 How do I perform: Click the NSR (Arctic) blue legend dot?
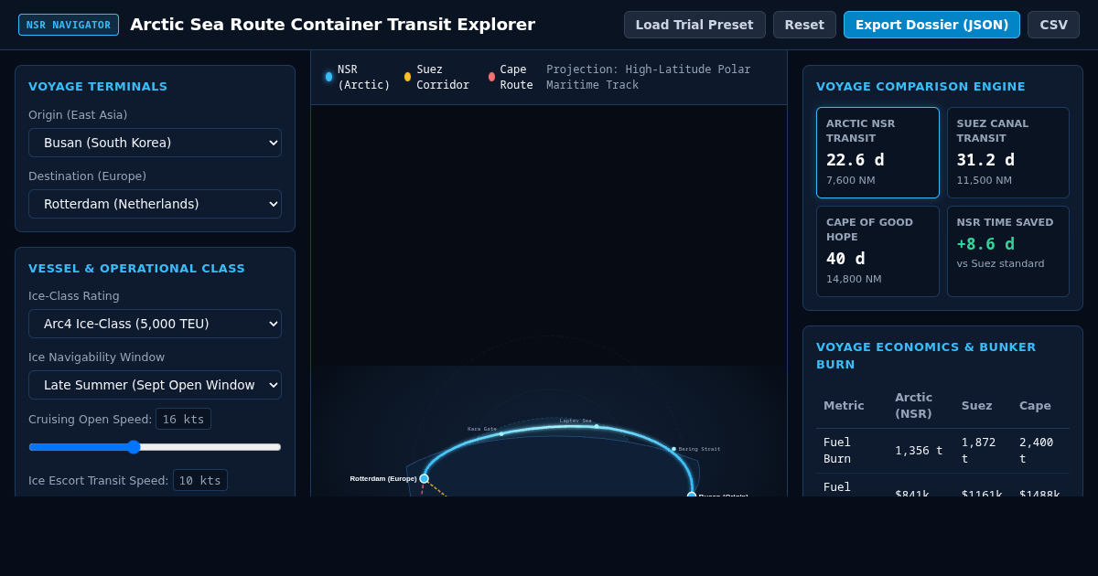(x=329, y=77)
